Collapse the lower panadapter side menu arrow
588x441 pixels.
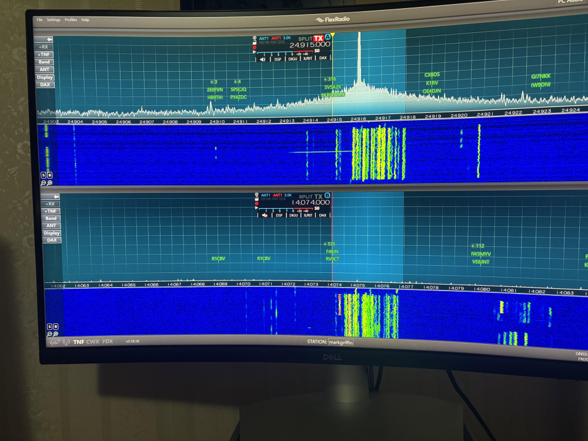point(56,197)
